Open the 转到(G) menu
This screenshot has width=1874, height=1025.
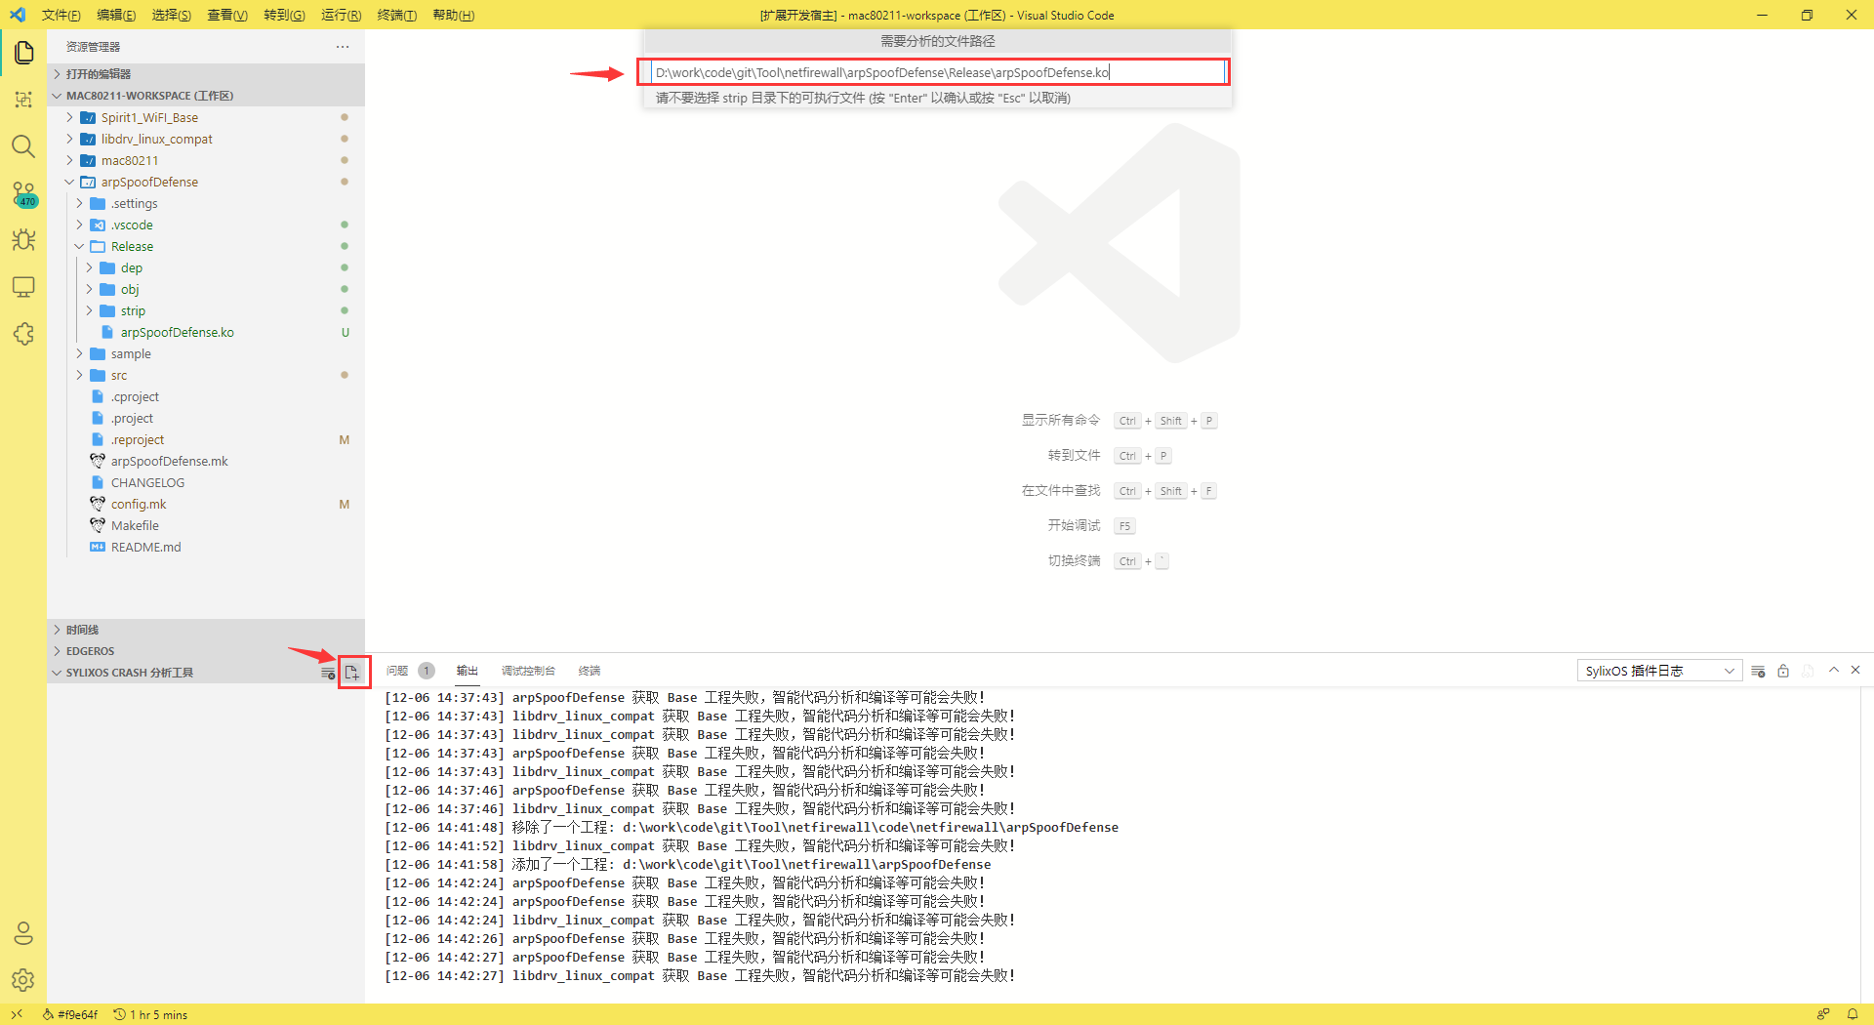pos(284,15)
